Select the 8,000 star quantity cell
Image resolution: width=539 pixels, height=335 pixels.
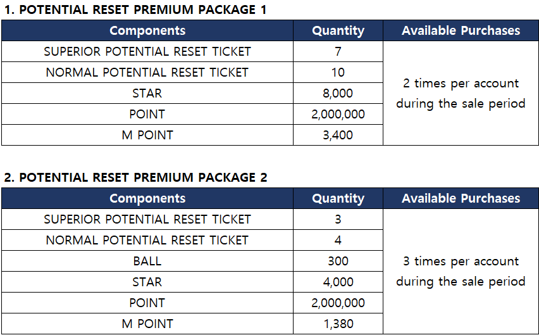tap(338, 93)
